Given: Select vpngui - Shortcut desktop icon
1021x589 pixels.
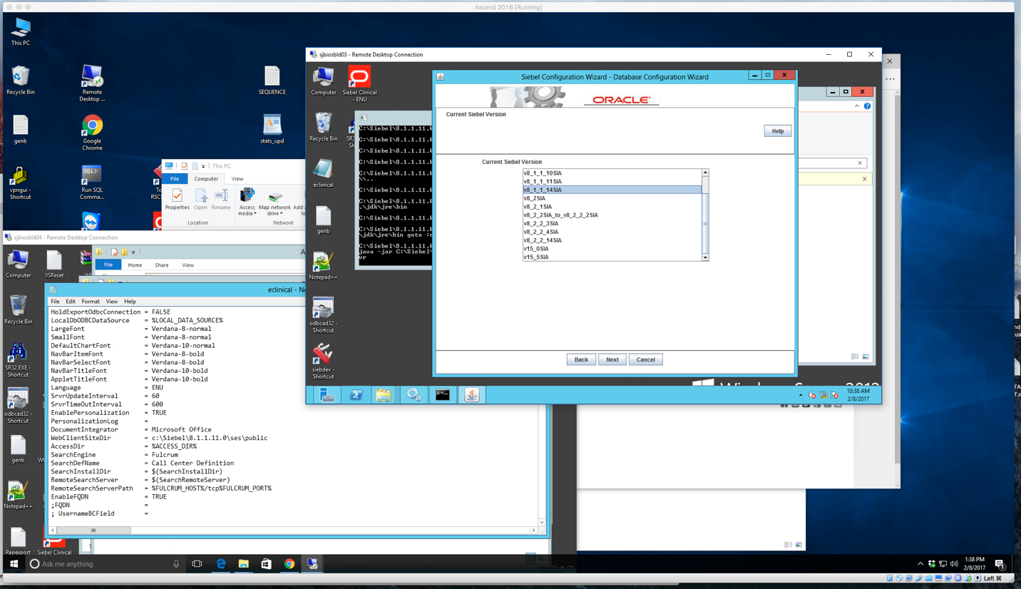Looking at the screenshot, I should pyautogui.click(x=20, y=183).
